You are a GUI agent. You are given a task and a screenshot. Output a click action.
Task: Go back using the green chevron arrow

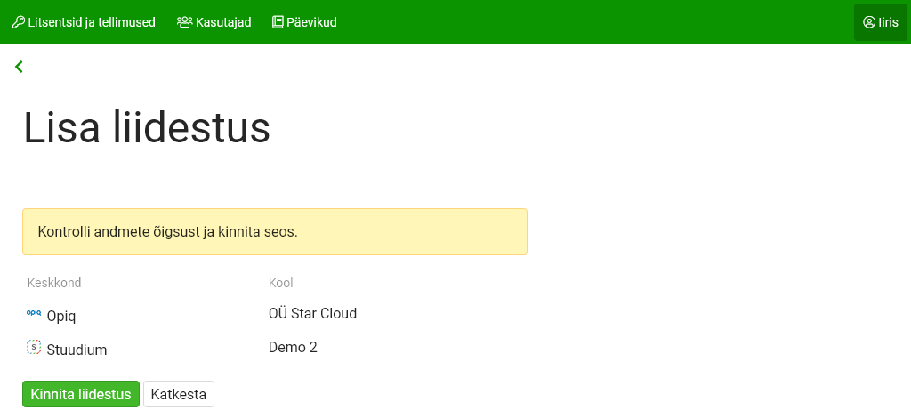point(19,67)
